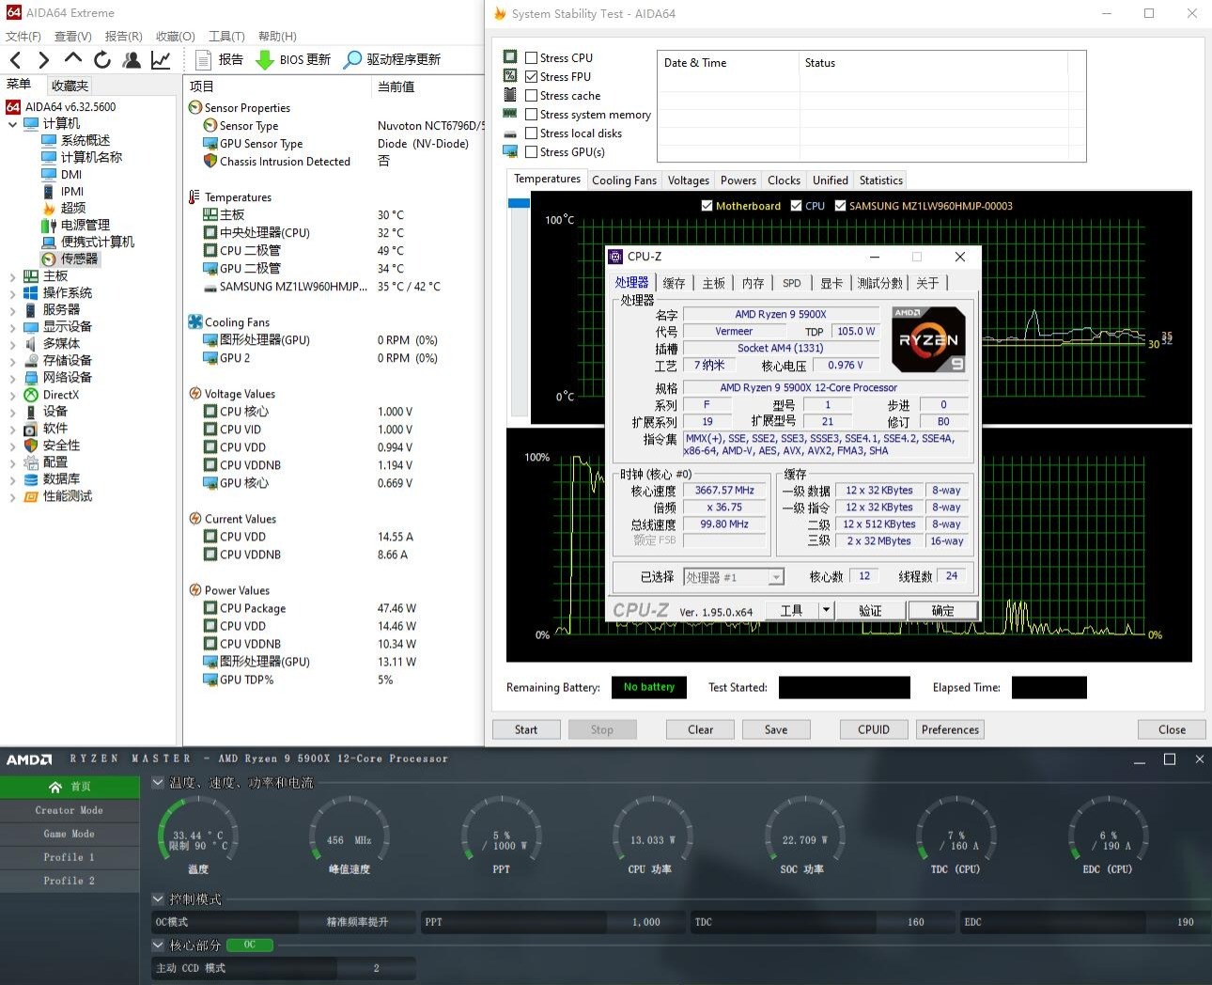
Task: Click the BIOS 更新 green arrow icon
Action: click(x=265, y=60)
